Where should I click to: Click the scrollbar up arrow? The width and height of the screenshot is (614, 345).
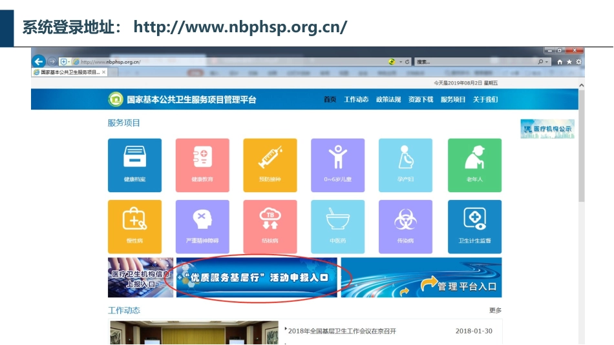click(x=582, y=84)
